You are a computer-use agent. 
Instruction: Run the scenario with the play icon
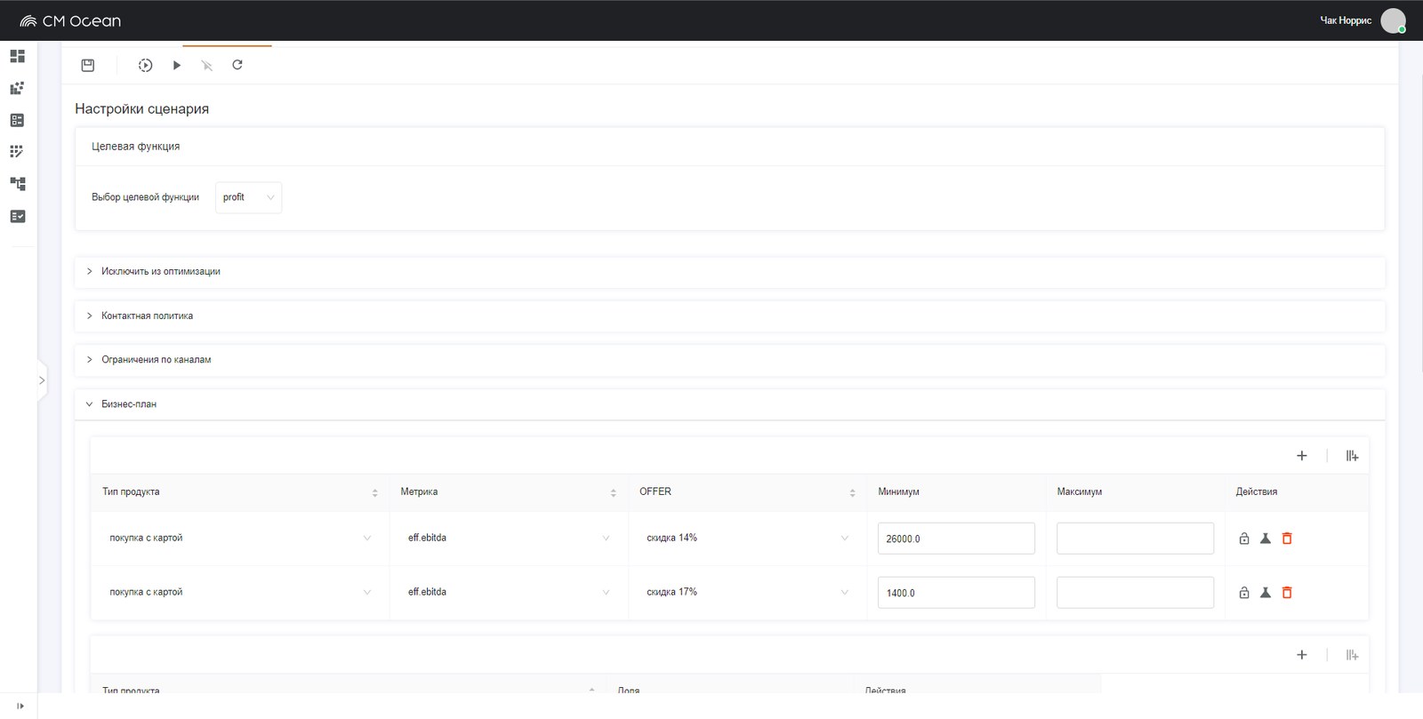[176, 65]
